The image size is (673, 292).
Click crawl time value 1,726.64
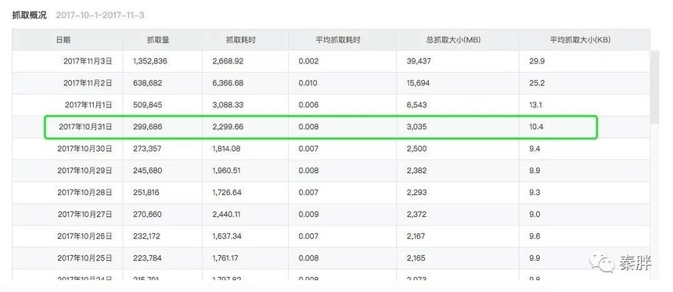click(x=227, y=193)
